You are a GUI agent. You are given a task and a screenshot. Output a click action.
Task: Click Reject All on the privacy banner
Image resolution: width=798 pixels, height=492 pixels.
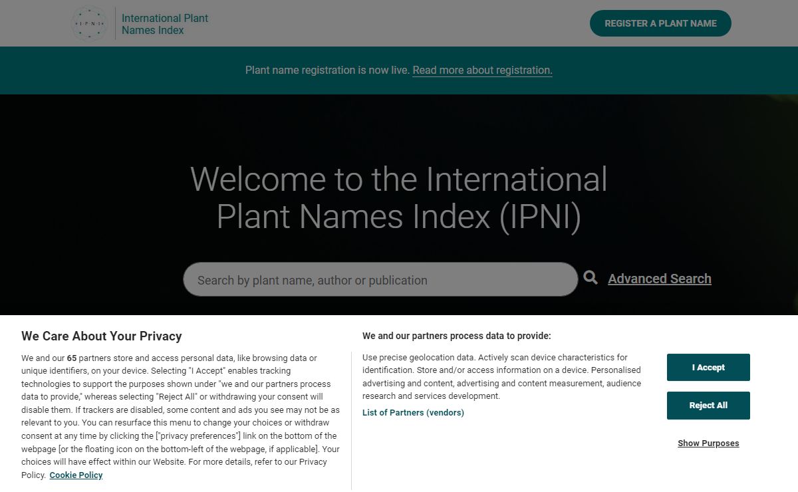click(708, 406)
